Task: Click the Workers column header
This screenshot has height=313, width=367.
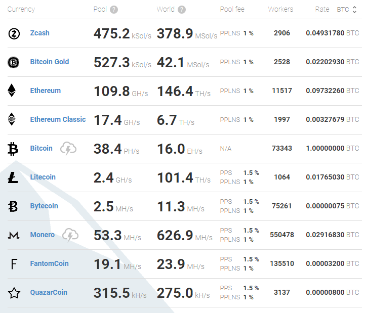Action: coord(280,9)
